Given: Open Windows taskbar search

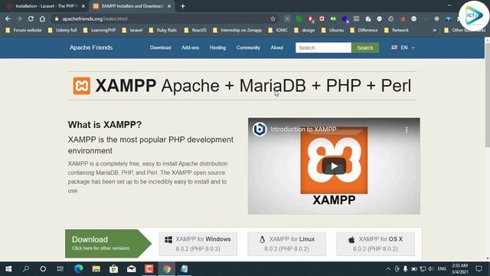Looking at the screenshot, I should pos(26,269).
